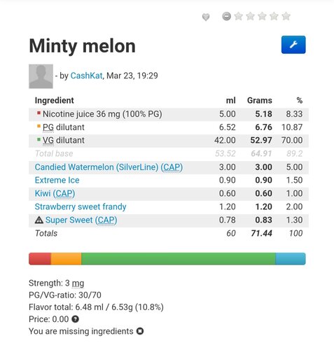This screenshot has width=334, height=350.
Task: Click the warning triangle beside Super Sweet
Action: (x=39, y=220)
